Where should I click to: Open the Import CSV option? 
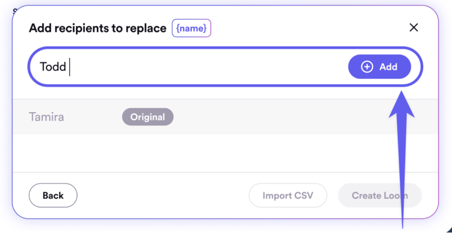tap(287, 195)
